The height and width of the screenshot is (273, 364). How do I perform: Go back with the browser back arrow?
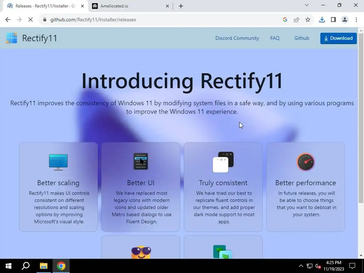[x=8, y=20]
